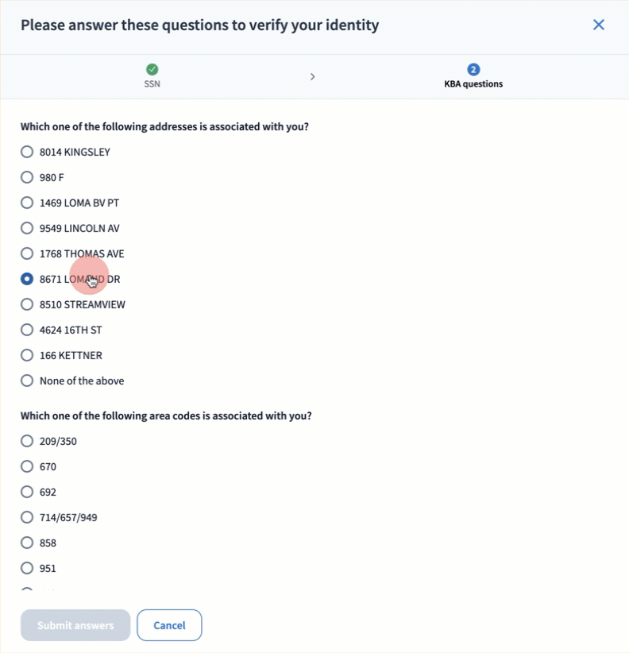Choose the 8510 STREAMVIEW address
Viewport: 629px width, 653px height.
pyautogui.click(x=27, y=304)
